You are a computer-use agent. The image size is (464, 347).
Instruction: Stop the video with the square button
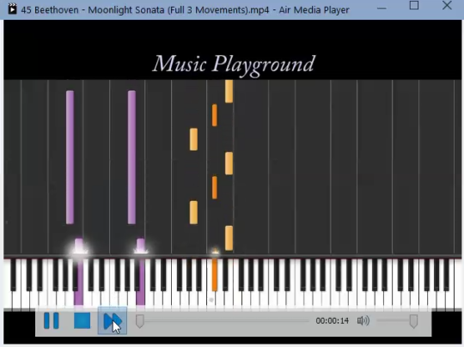tap(82, 320)
